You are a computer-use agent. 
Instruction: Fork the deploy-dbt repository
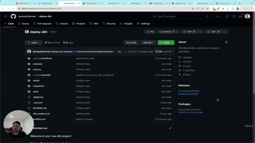click(x=190, y=32)
